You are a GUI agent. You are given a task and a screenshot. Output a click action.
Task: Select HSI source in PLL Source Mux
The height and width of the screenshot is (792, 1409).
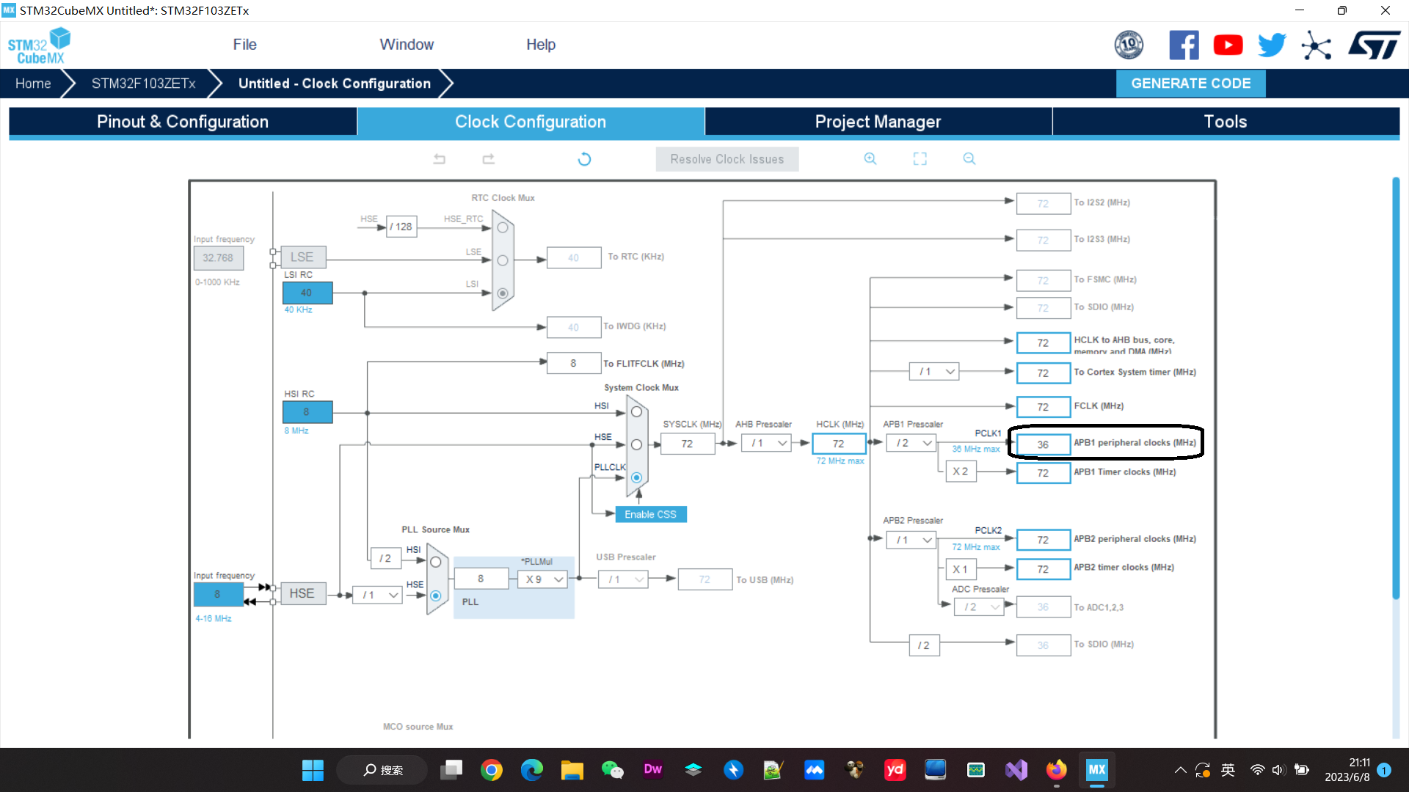pyautogui.click(x=436, y=562)
